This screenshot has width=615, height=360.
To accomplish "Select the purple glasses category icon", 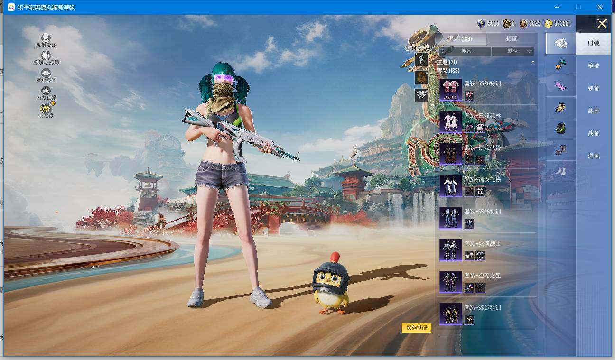I will [x=561, y=86].
